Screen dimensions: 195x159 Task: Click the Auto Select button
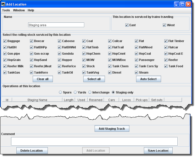(148, 79)
